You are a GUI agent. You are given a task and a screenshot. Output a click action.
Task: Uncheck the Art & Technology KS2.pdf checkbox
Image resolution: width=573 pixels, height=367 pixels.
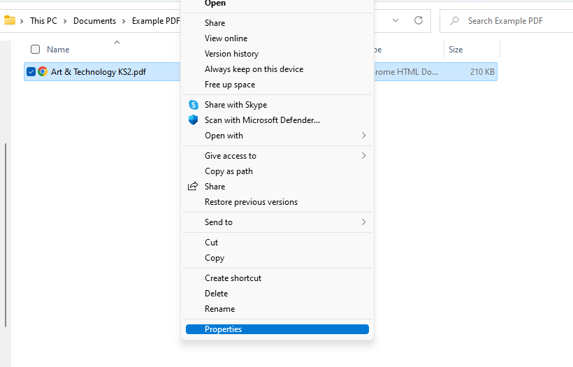click(x=31, y=71)
